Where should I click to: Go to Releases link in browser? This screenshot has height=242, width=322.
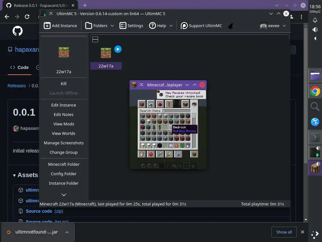point(17,86)
